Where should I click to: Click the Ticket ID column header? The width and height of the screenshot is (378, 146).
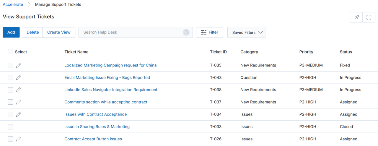click(x=218, y=52)
